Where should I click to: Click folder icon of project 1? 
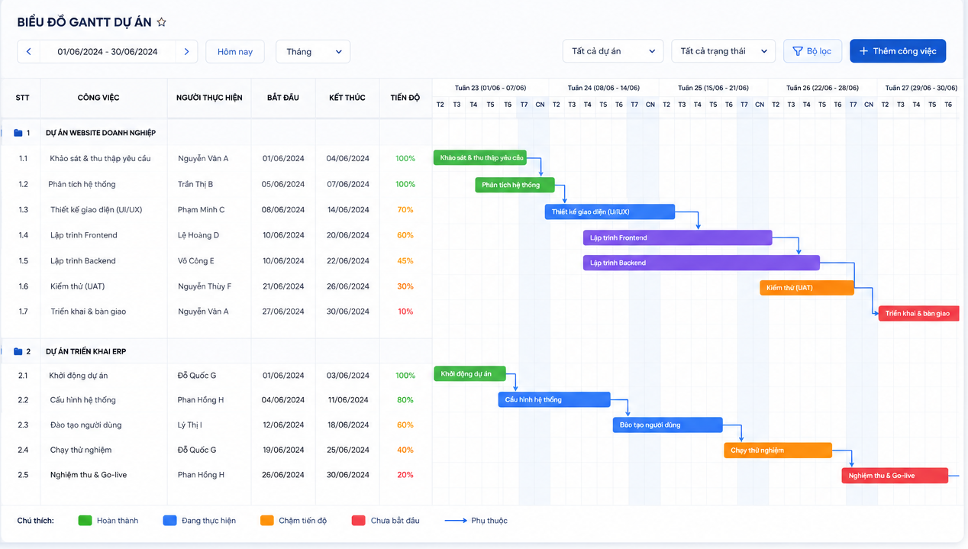[18, 133]
